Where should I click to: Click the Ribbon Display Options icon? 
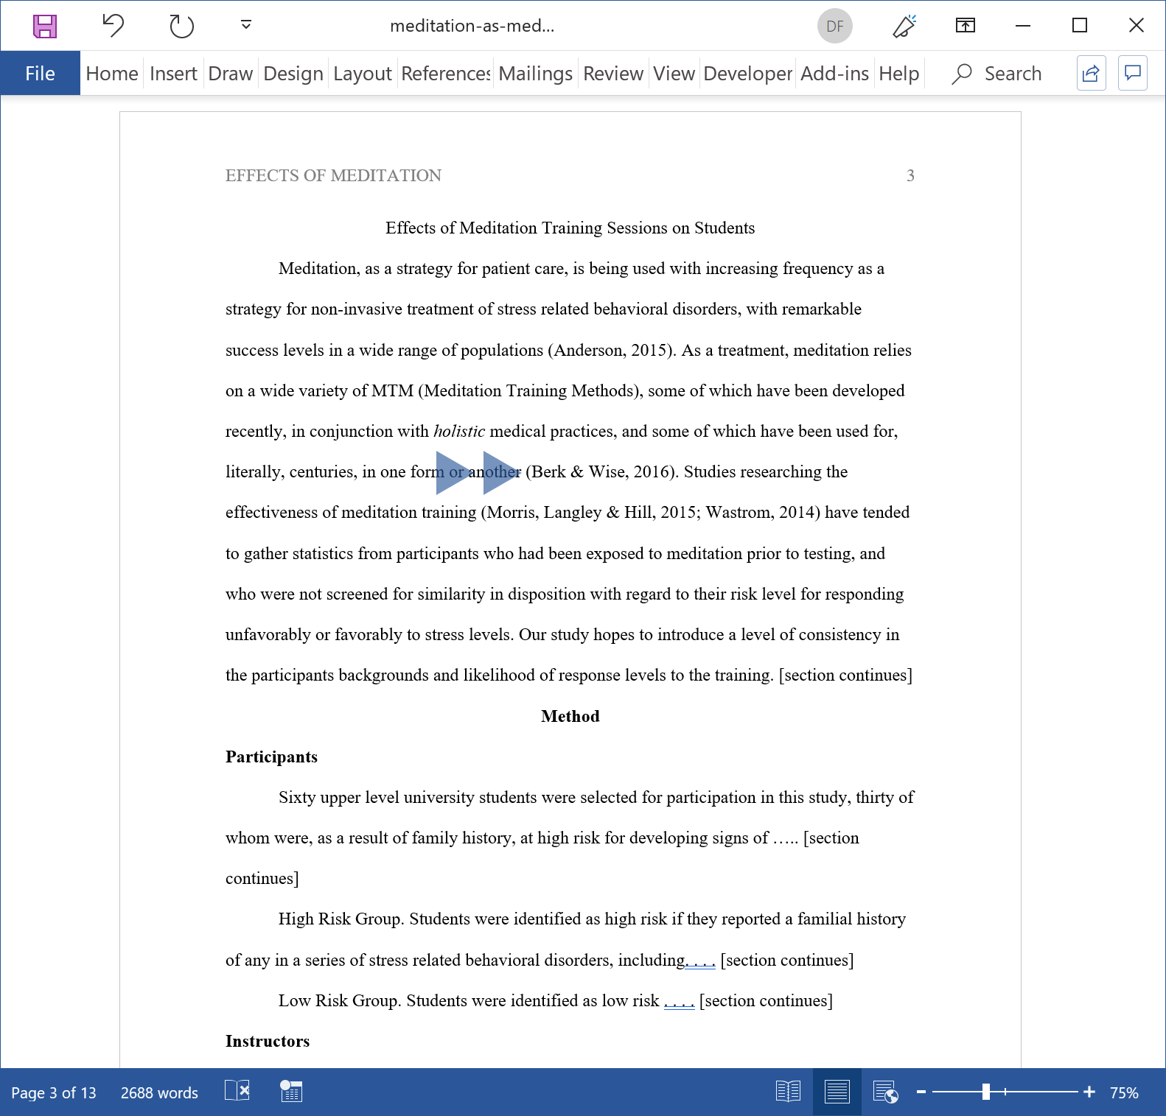965,26
